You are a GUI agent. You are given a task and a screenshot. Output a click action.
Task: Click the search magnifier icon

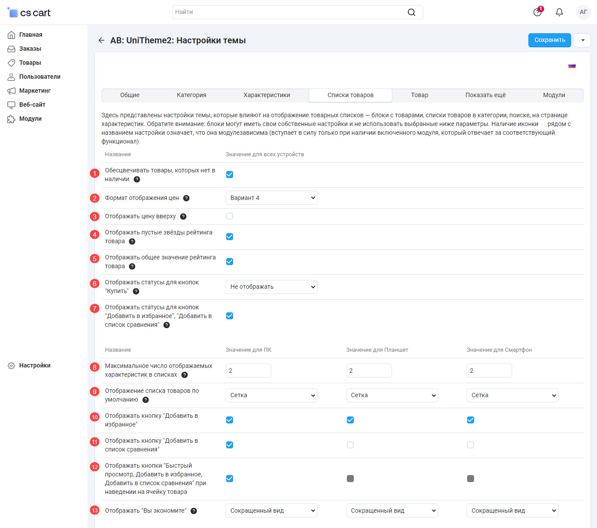tap(411, 12)
